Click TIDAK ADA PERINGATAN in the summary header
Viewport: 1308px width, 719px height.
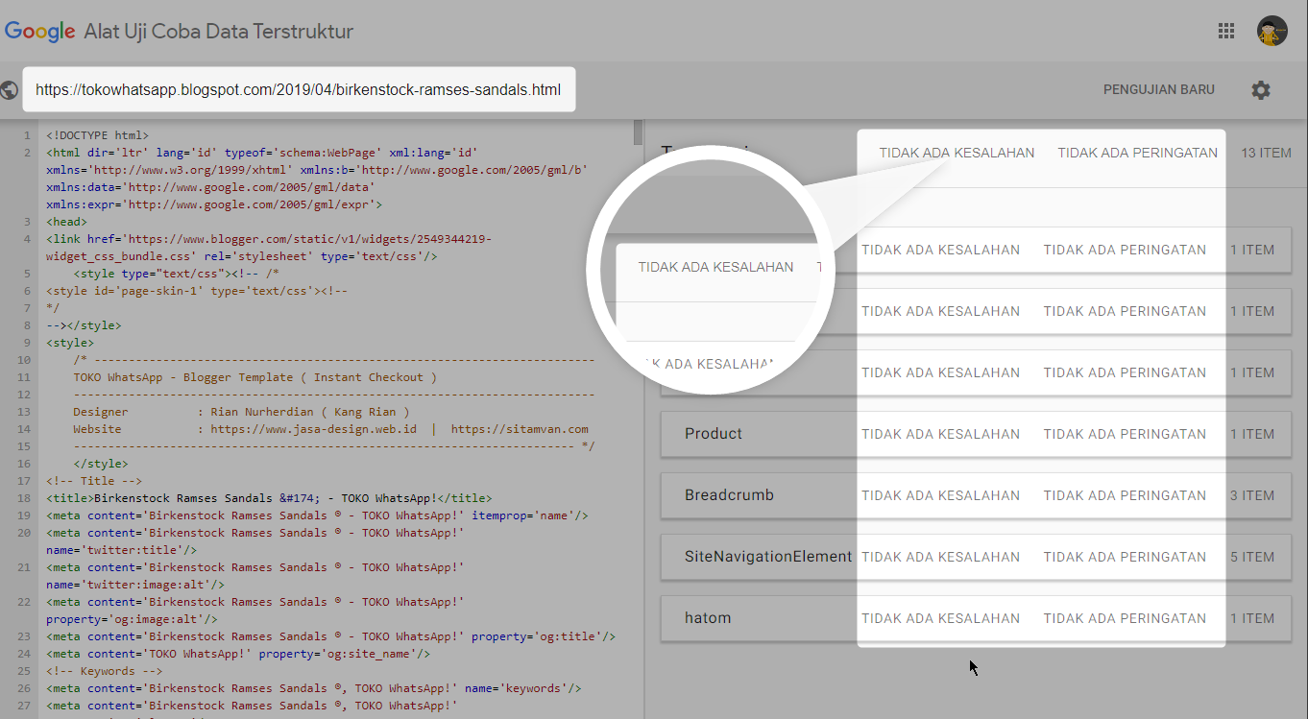coord(1137,153)
